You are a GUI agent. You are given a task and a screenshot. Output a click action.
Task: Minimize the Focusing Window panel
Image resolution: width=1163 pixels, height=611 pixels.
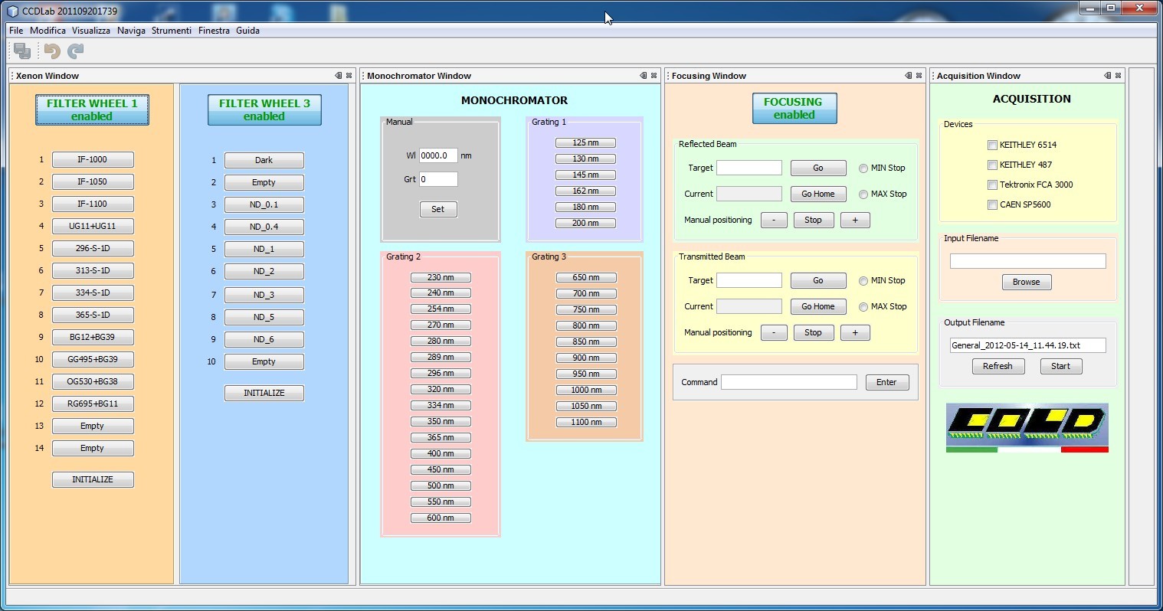[909, 76]
